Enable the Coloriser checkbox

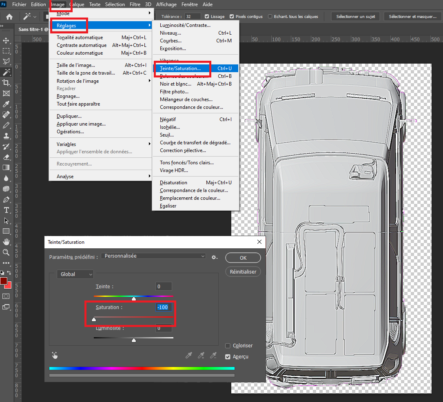pyautogui.click(x=228, y=346)
